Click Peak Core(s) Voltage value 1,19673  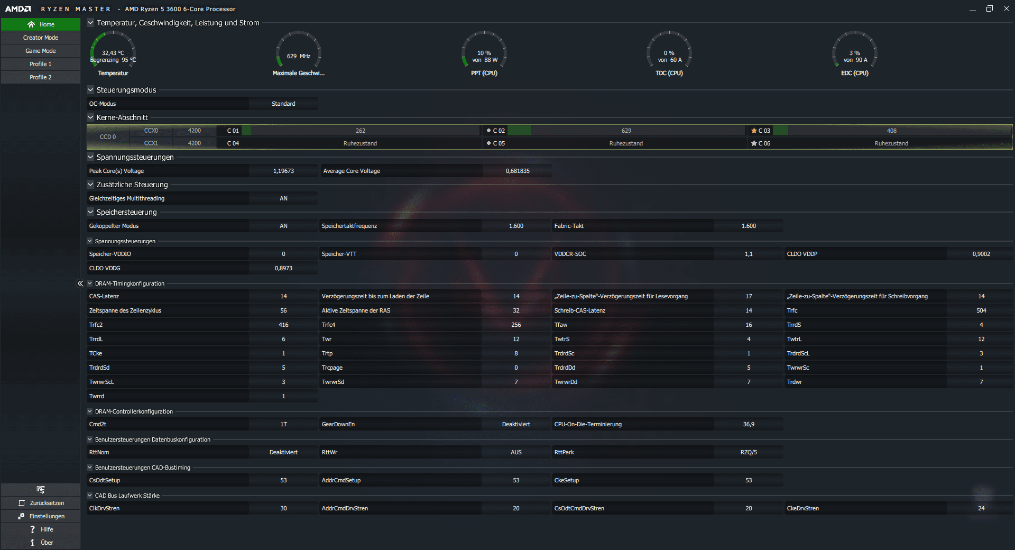coord(283,171)
